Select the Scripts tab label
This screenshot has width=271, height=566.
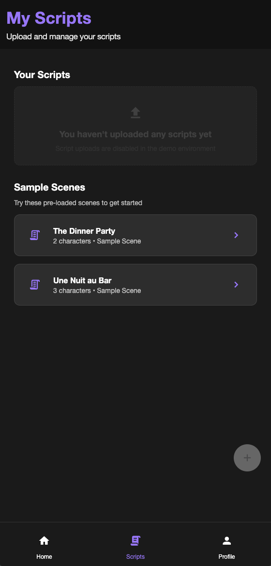tap(135, 557)
